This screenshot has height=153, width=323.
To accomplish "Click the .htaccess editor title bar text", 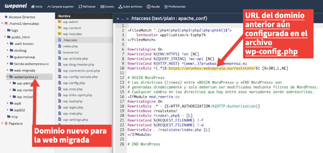I will [x=169, y=19].
